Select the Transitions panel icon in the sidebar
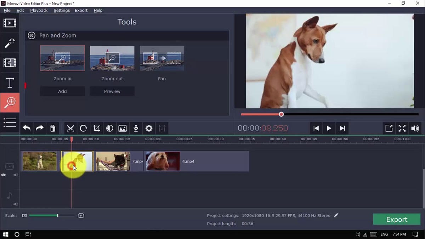This screenshot has width=425, height=239. (10, 63)
